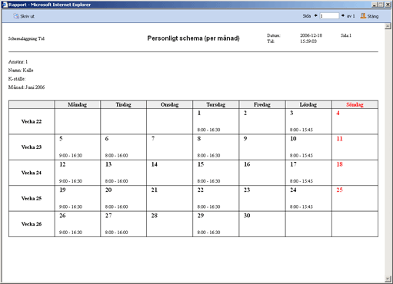Select the Söndag column header
The height and width of the screenshot is (284, 393).
click(355, 104)
